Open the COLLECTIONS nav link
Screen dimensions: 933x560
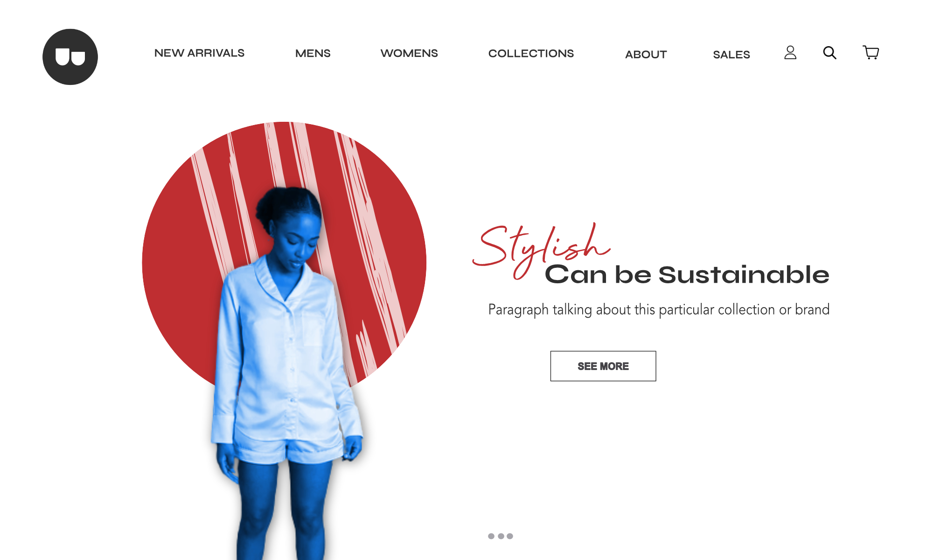531,54
